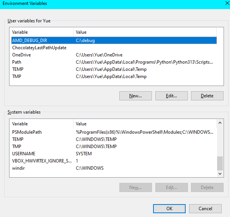Select the VBOX_HWVIRTEX_IGNORE system variable
This screenshot has width=230, height=217.
pyautogui.click(x=42, y=161)
